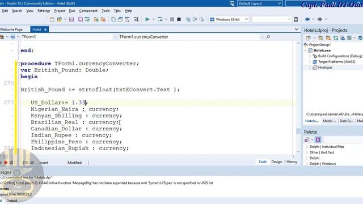The image size is (363, 204).
Task: Click the blue Back navigation arrow
Action: click(307, 19)
